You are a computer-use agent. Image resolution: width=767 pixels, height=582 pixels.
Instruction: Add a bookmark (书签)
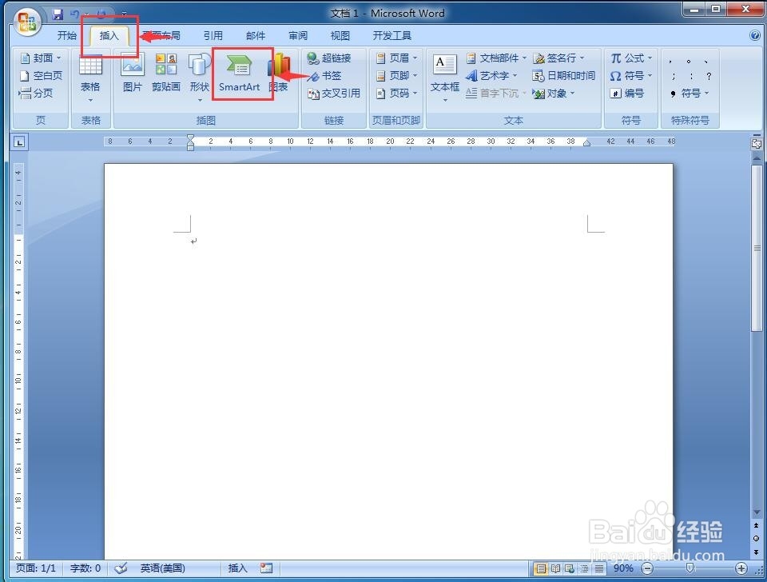pos(324,75)
